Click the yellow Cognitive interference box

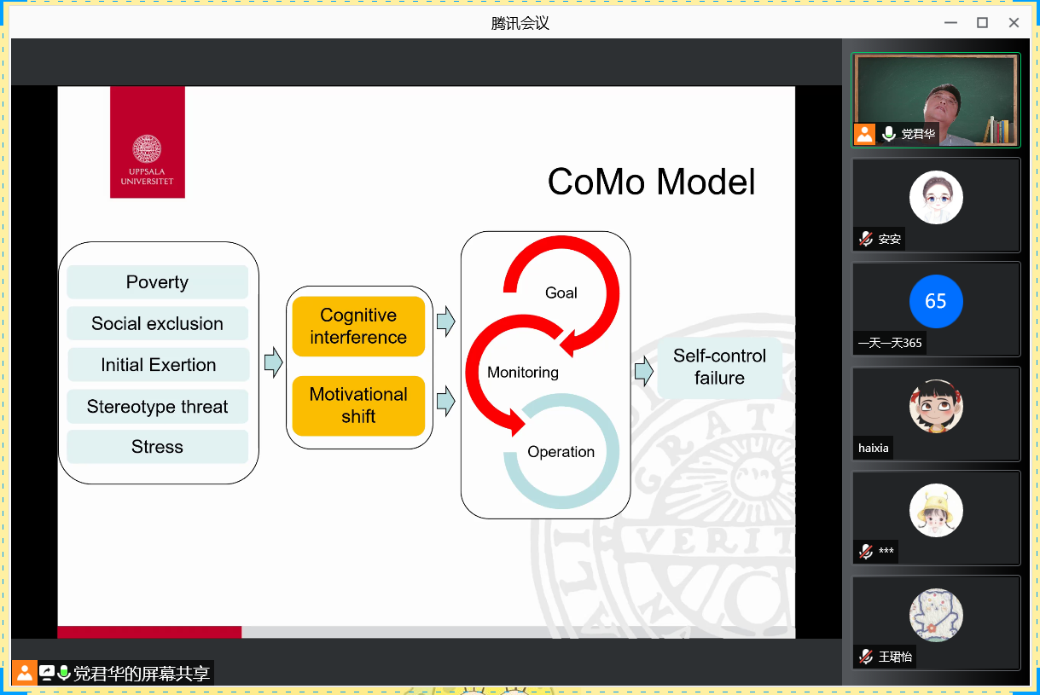[x=358, y=327]
